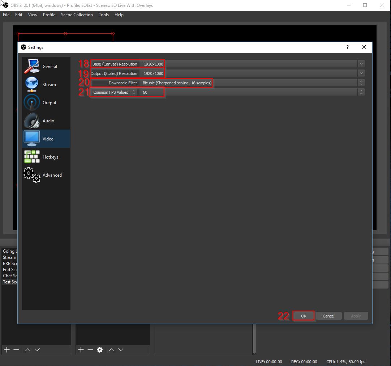This screenshot has width=391, height=366.
Task: Open the Downscale Filter dropdown
Action: click(x=361, y=83)
